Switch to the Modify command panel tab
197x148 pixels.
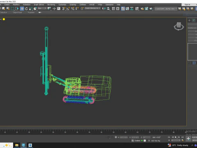click(194, 20)
